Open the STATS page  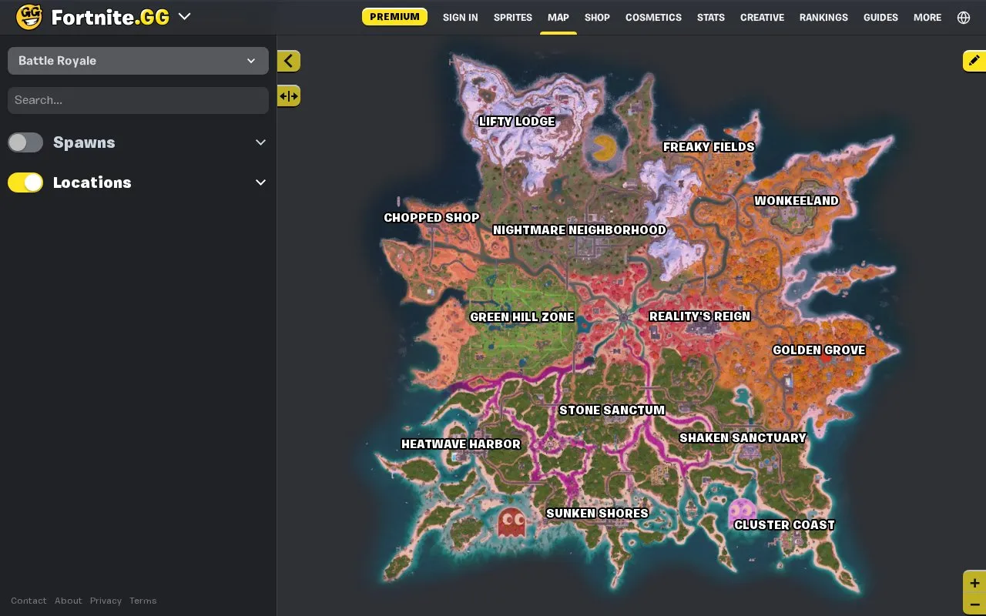(711, 17)
